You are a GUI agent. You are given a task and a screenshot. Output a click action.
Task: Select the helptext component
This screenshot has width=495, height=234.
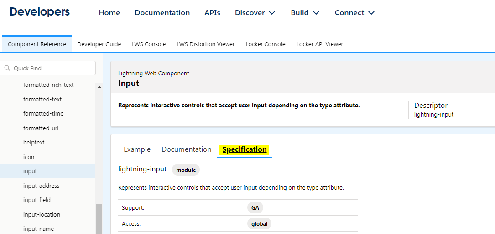click(34, 142)
